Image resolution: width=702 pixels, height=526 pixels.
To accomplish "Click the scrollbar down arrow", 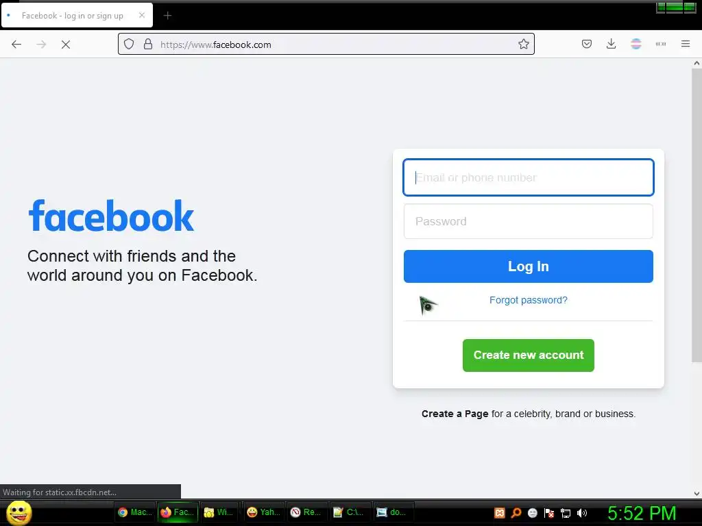I will (697, 494).
